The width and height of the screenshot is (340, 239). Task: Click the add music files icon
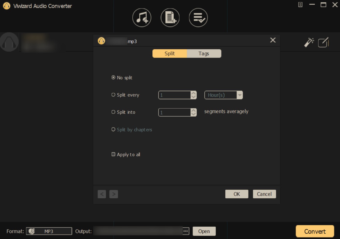[142, 18]
